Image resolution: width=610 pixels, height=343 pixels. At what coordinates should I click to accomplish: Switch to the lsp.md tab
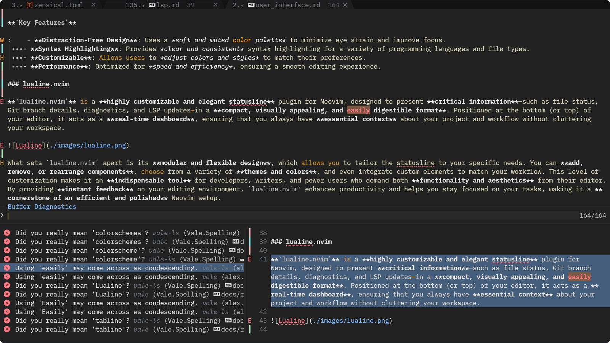tap(167, 5)
